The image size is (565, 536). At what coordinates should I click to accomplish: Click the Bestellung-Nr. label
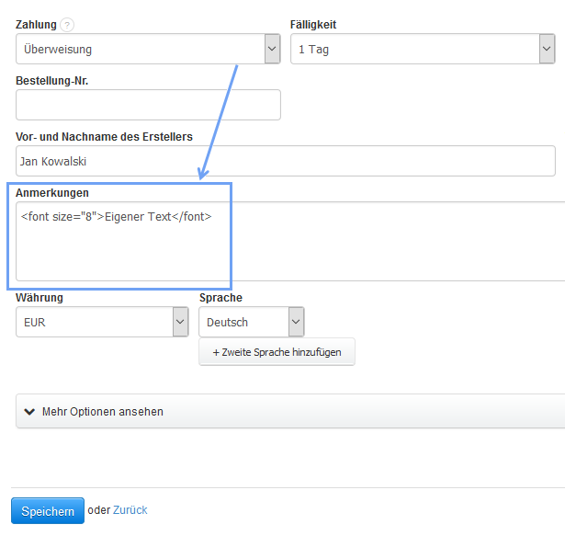coord(52,81)
